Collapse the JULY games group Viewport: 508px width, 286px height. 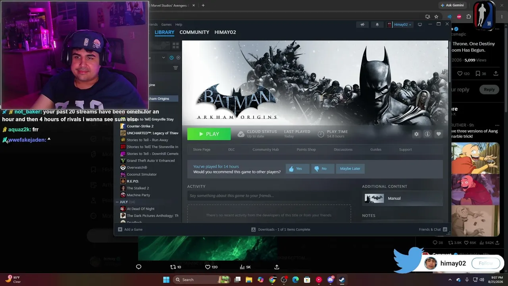pos(117,202)
